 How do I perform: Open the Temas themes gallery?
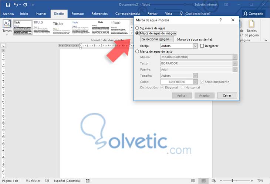[x=7, y=27]
